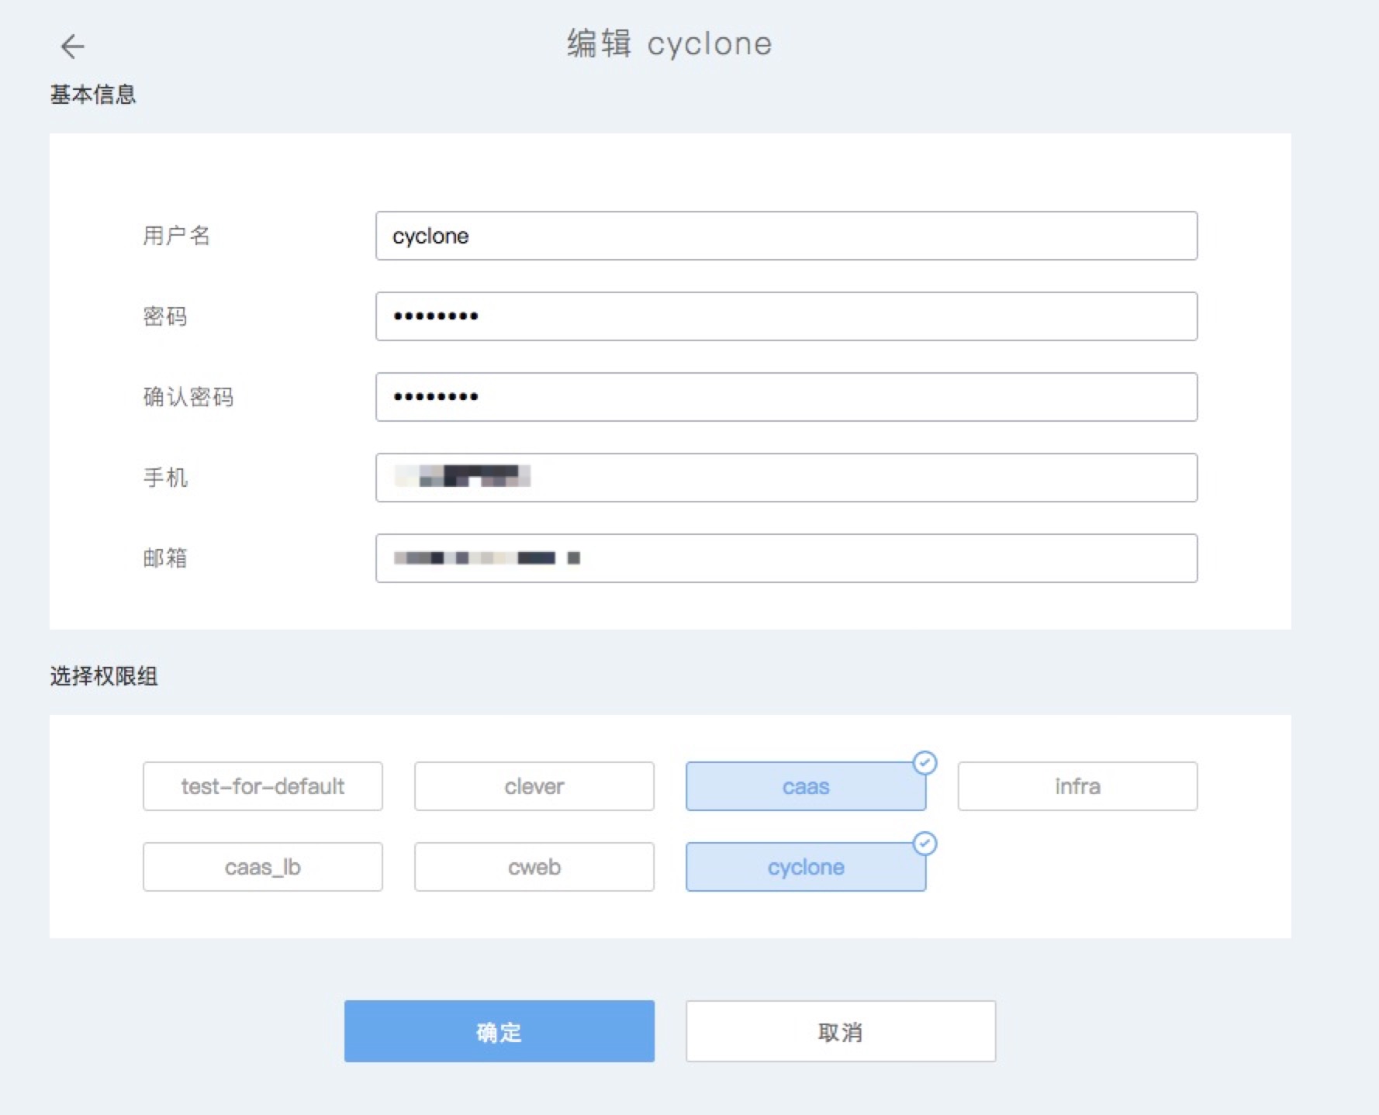This screenshot has height=1115, width=1379.
Task: Click the 用户名 field label
Action: tap(176, 236)
